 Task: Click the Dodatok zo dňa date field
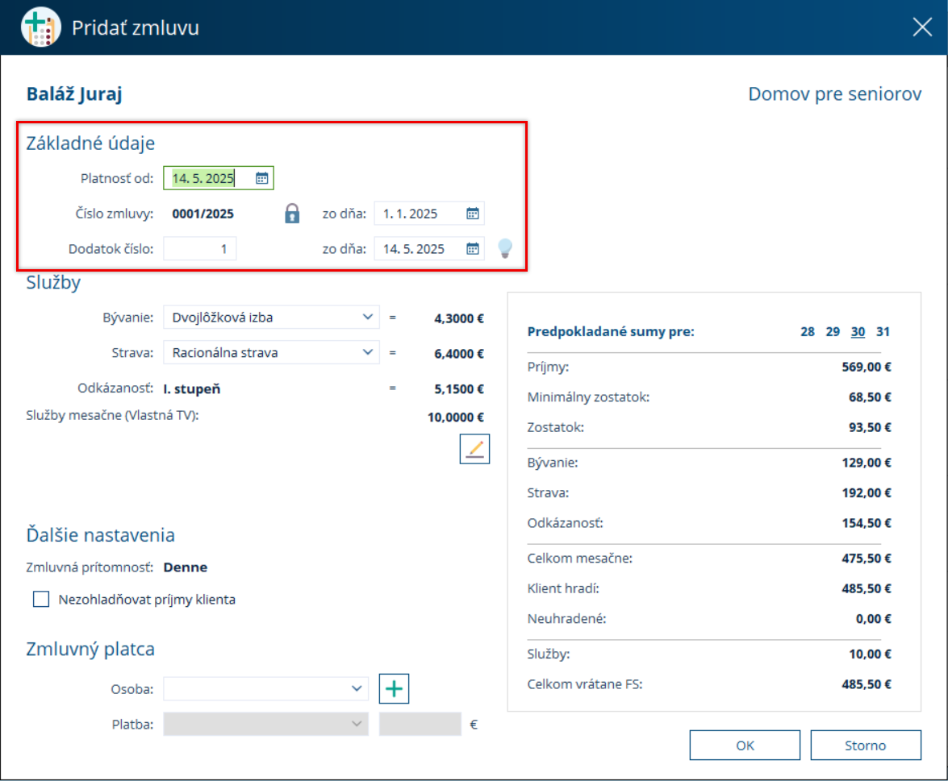pos(429,249)
